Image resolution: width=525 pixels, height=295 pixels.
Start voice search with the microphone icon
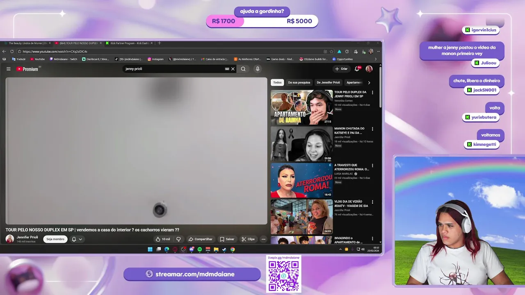pyautogui.click(x=258, y=69)
